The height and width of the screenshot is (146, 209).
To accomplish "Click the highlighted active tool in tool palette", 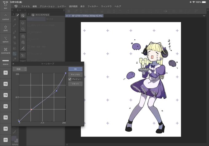I will (x=14, y=53).
